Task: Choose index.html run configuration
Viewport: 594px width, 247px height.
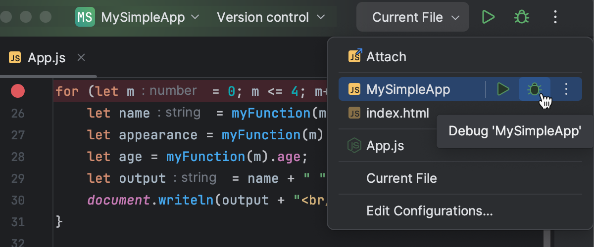Action: (397, 113)
